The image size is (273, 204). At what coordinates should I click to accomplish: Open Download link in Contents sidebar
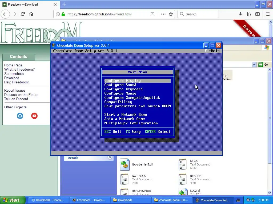point(12,78)
